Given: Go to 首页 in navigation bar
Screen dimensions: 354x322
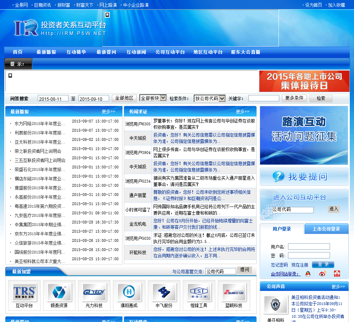Looking at the screenshot, I should (x=18, y=52).
